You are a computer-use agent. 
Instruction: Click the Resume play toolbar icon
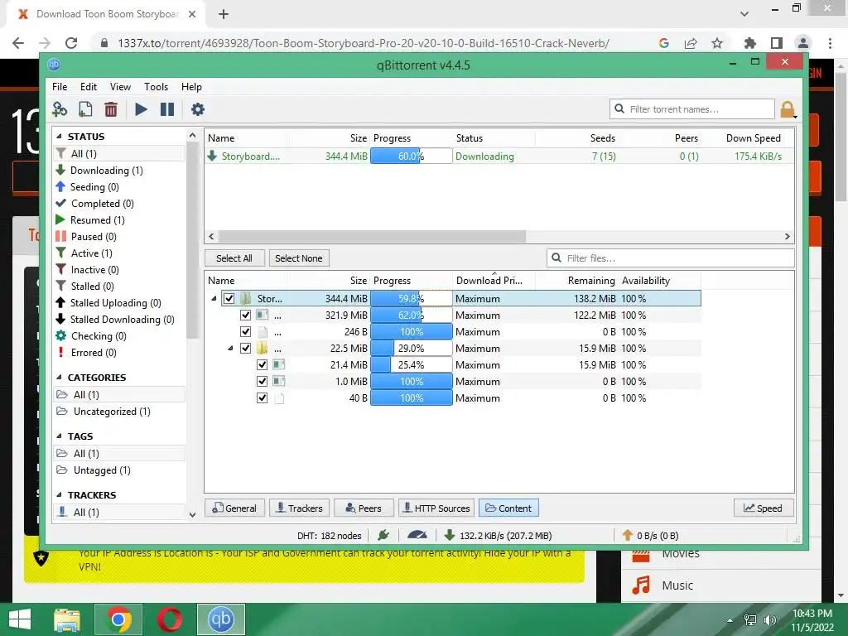click(141, 109)
